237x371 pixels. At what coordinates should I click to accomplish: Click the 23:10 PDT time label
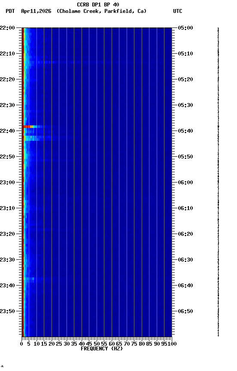[7, 208]
